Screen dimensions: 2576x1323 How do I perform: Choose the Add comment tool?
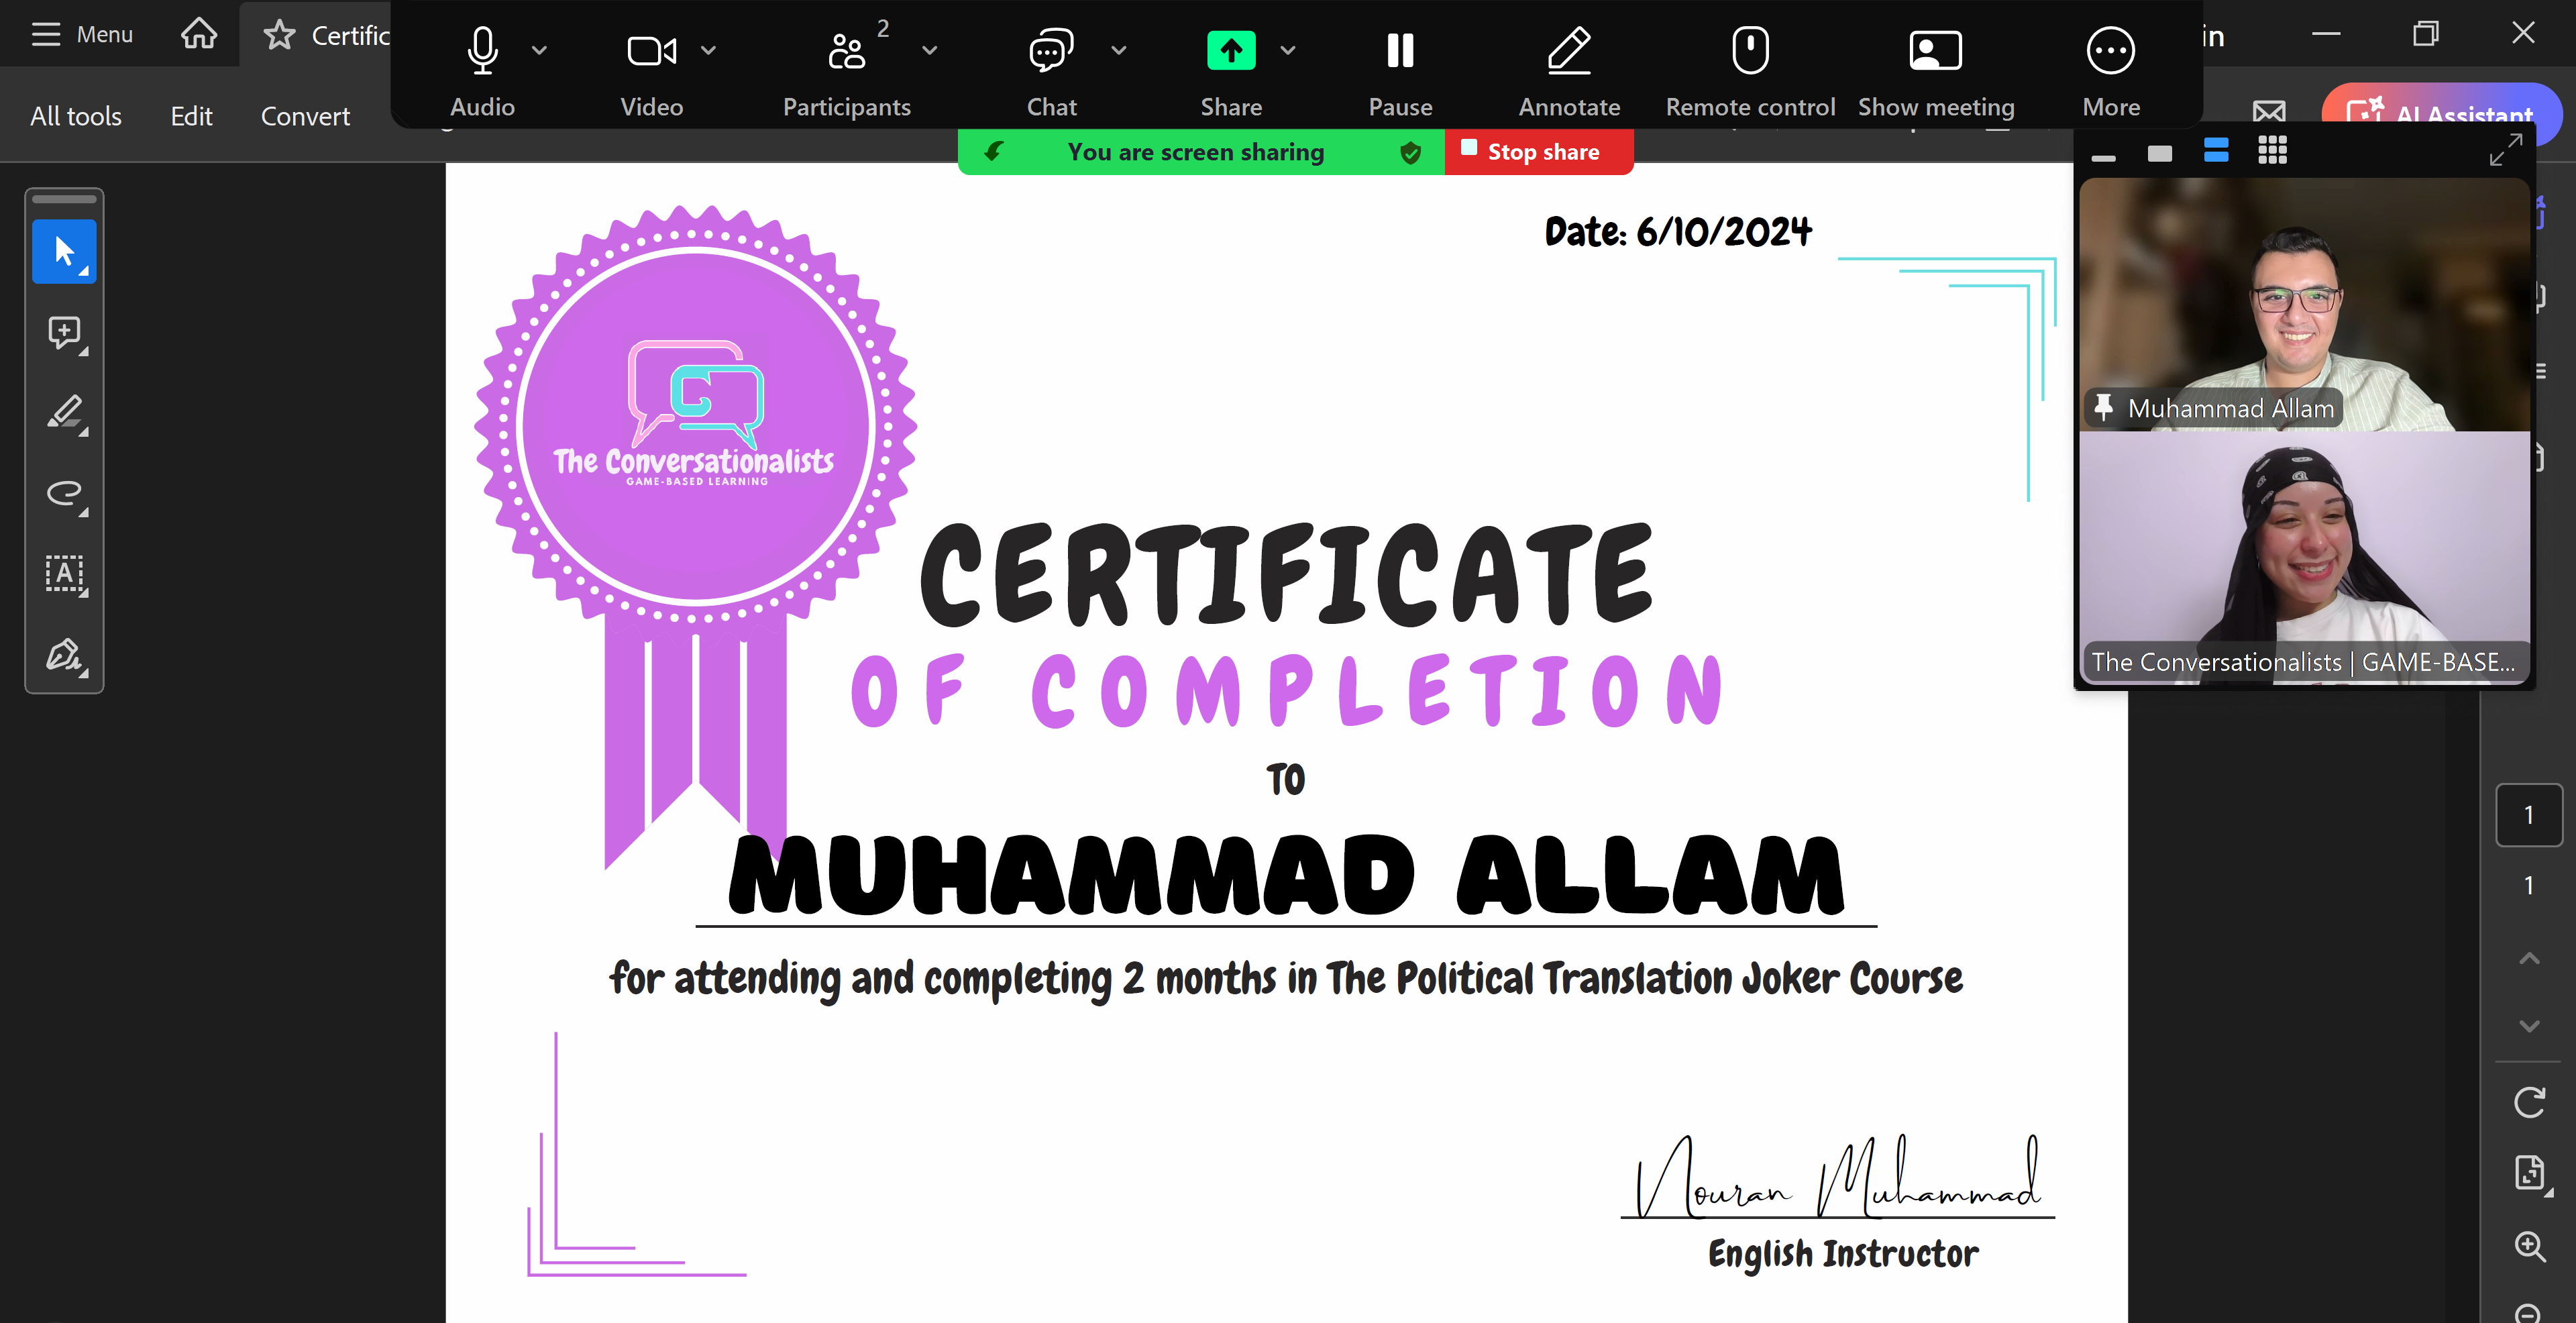[x=65, y=333]
